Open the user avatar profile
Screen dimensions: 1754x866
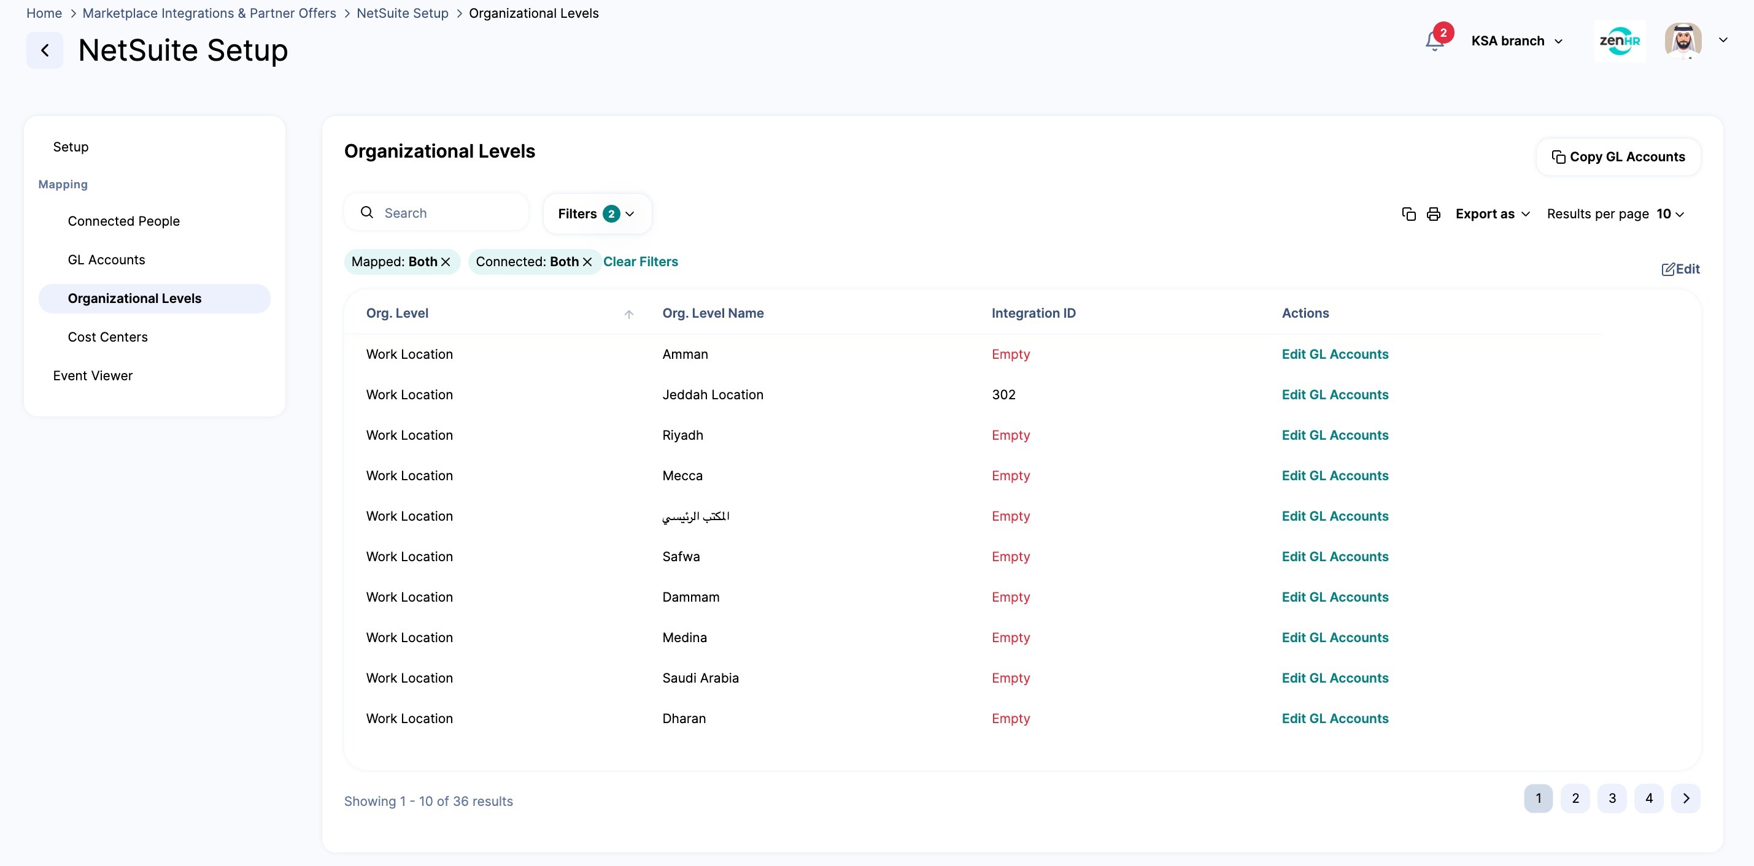(x=1684, y=41)
